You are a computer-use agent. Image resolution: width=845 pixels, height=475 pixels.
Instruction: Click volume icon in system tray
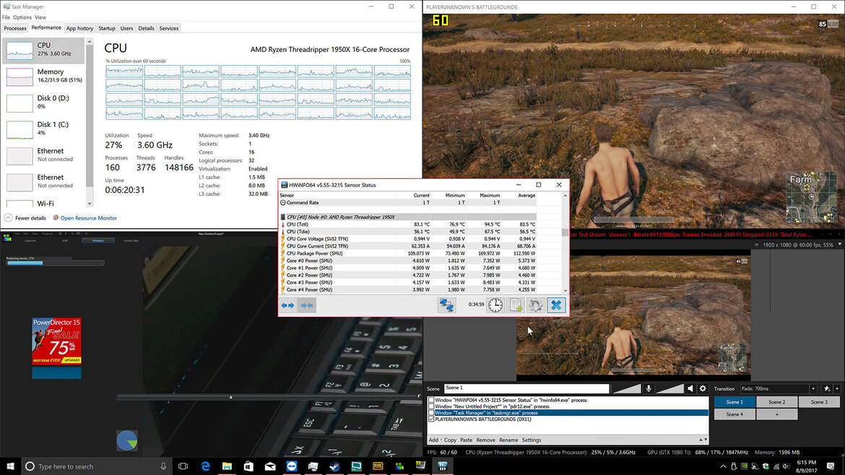click(x=786, y=466)
